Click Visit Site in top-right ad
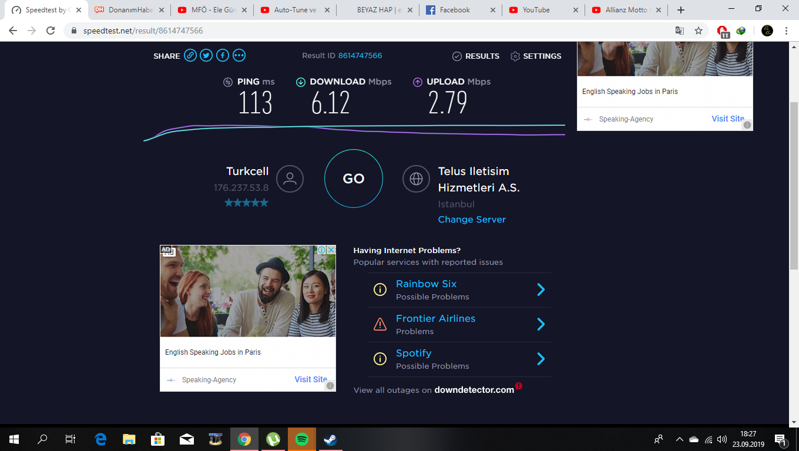 coord(728,119)
